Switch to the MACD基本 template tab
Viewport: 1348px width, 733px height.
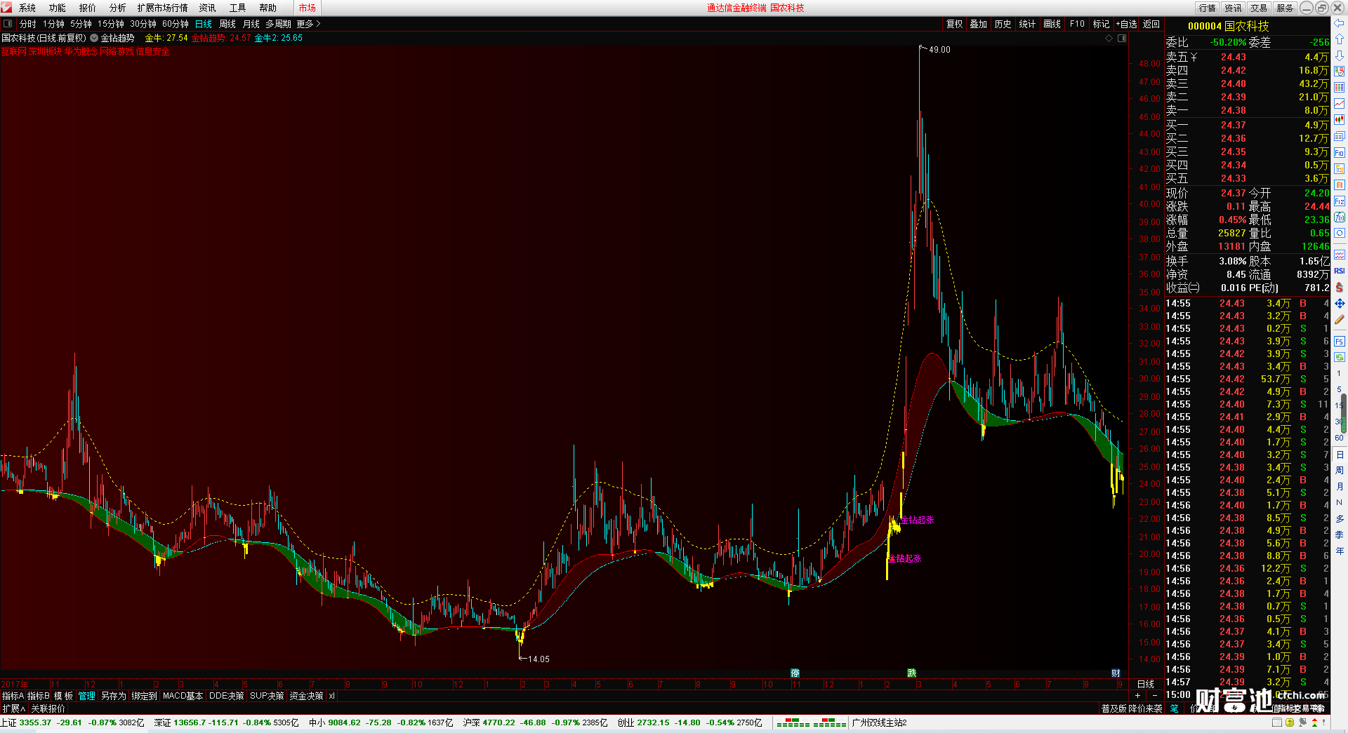click(x=183, y=696)
